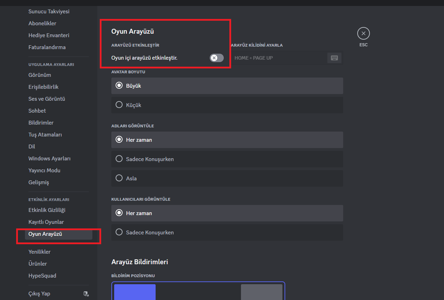This screenshot has height=300, width=444.
Task: Click the AVATAR BOYUTU label
Action: [x=128, y=72]
